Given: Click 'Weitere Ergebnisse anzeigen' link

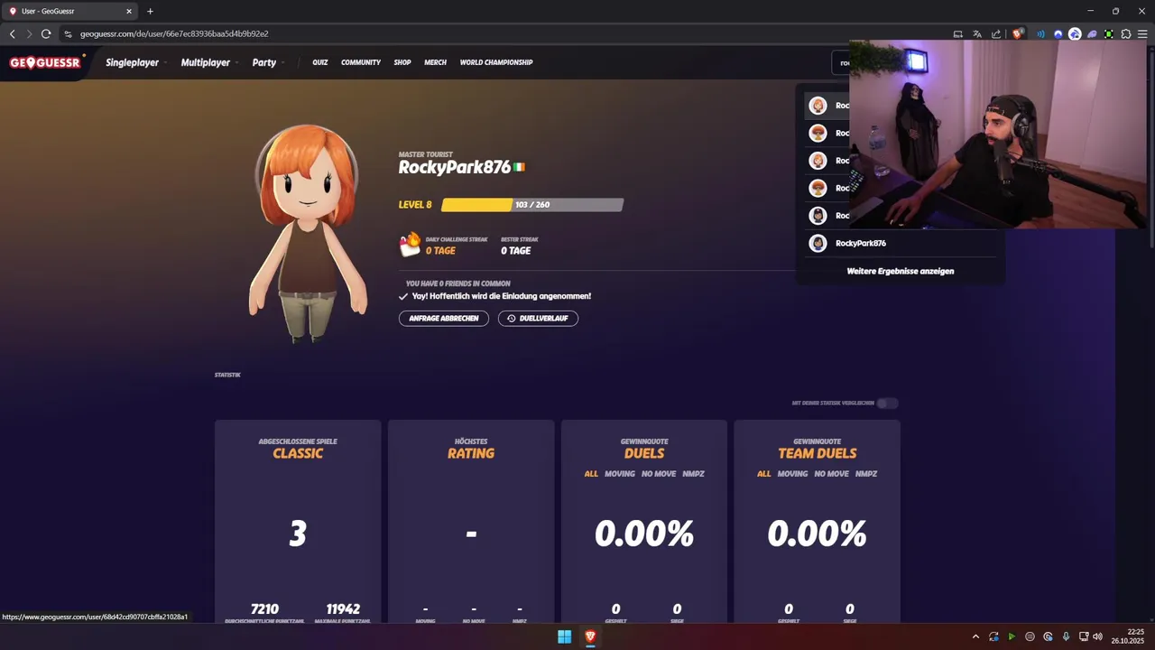Looking at the screenshot, I should pos(901,271).
